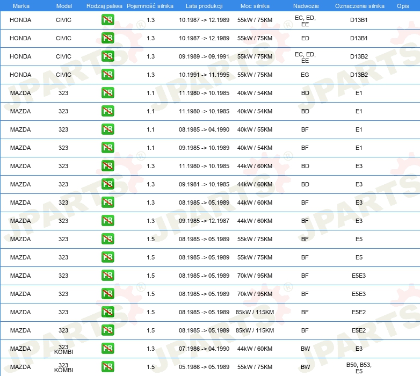420x376 pixels.
Task: Click the Opis column header
Action: tap(403, 6)
